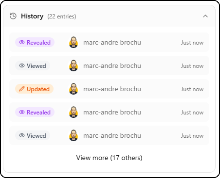Click the avatar in the last Viewed row
The width and height of the screenshot is (220, 178).
click(x=73, y=135)
